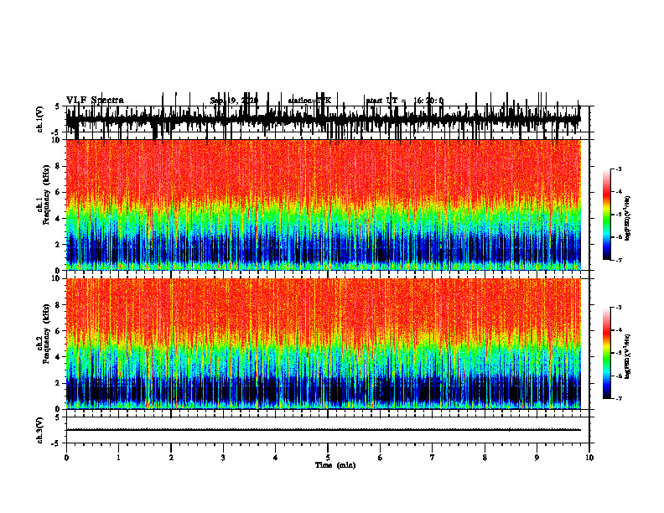Viewport: 664px width, 513px height.
Task: Click the 'start UT = 16:20:0' label
Action: pos(405,101)
